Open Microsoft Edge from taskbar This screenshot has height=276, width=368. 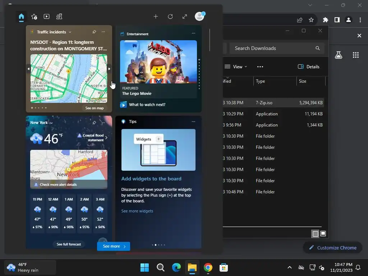click(x=176, y=267)
